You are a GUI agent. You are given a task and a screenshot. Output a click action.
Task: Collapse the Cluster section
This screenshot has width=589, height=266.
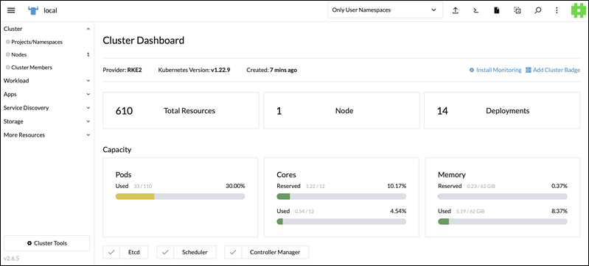[x=47, y=29]
